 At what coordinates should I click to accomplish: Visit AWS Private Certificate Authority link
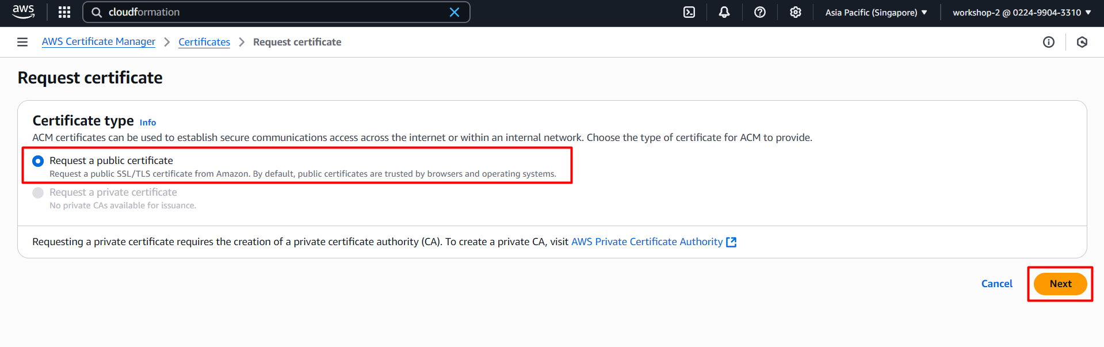[x=647, y=242]
